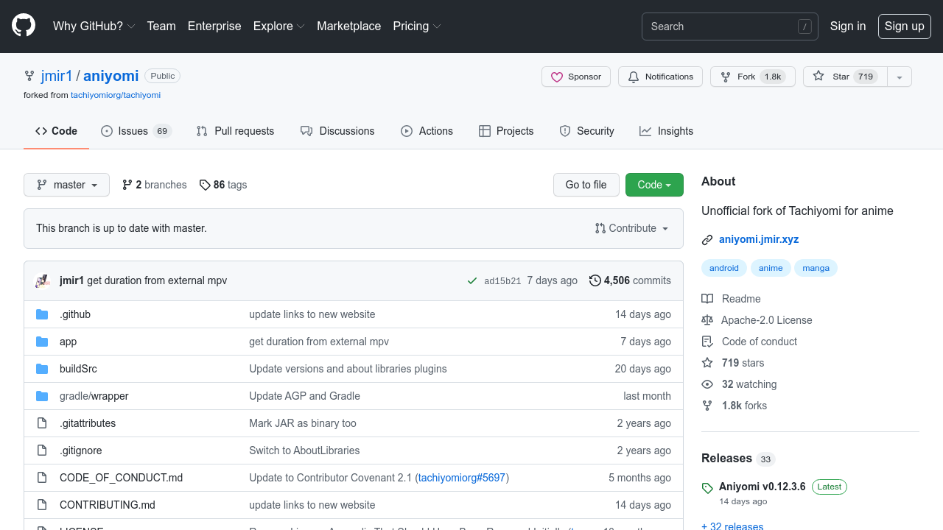
Task: View the 4,506 commits history
Action: (630, 280)
